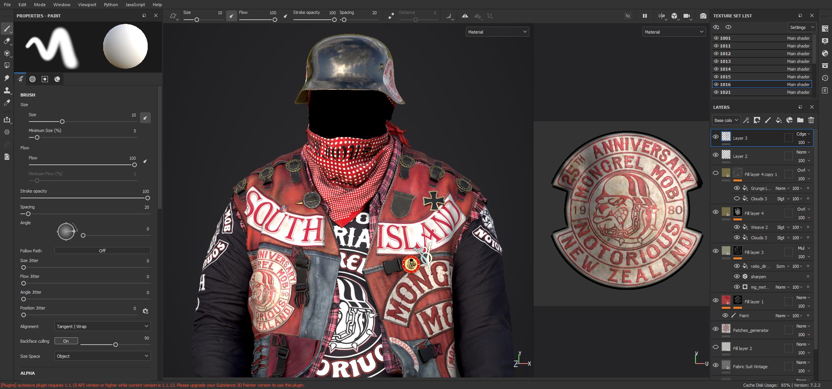Open the Mode menu

40,5
